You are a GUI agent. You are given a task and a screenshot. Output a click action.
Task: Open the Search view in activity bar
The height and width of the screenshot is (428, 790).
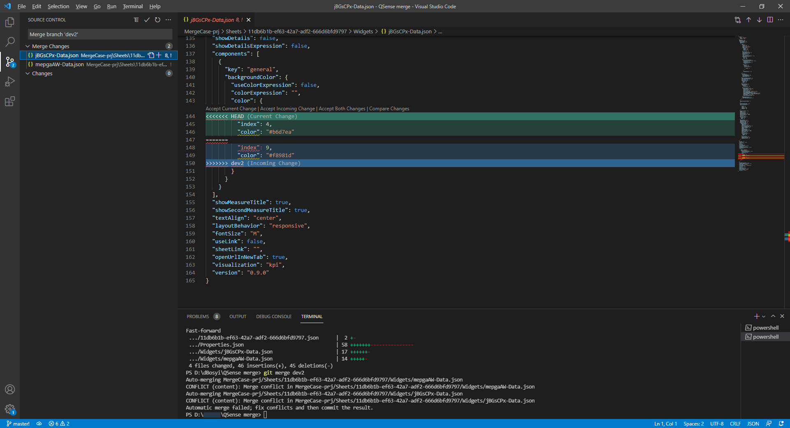pyautogui.click(x=10, y=42)
